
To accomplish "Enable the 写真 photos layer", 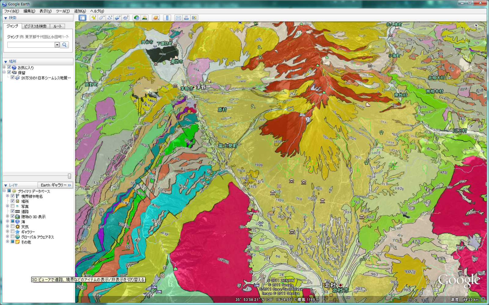I will (13, 206).
